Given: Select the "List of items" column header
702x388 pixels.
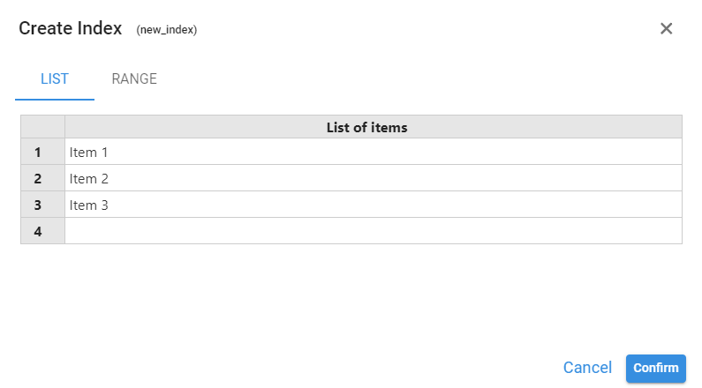Looking at the screenshot, I should click(x=373, y=127).
